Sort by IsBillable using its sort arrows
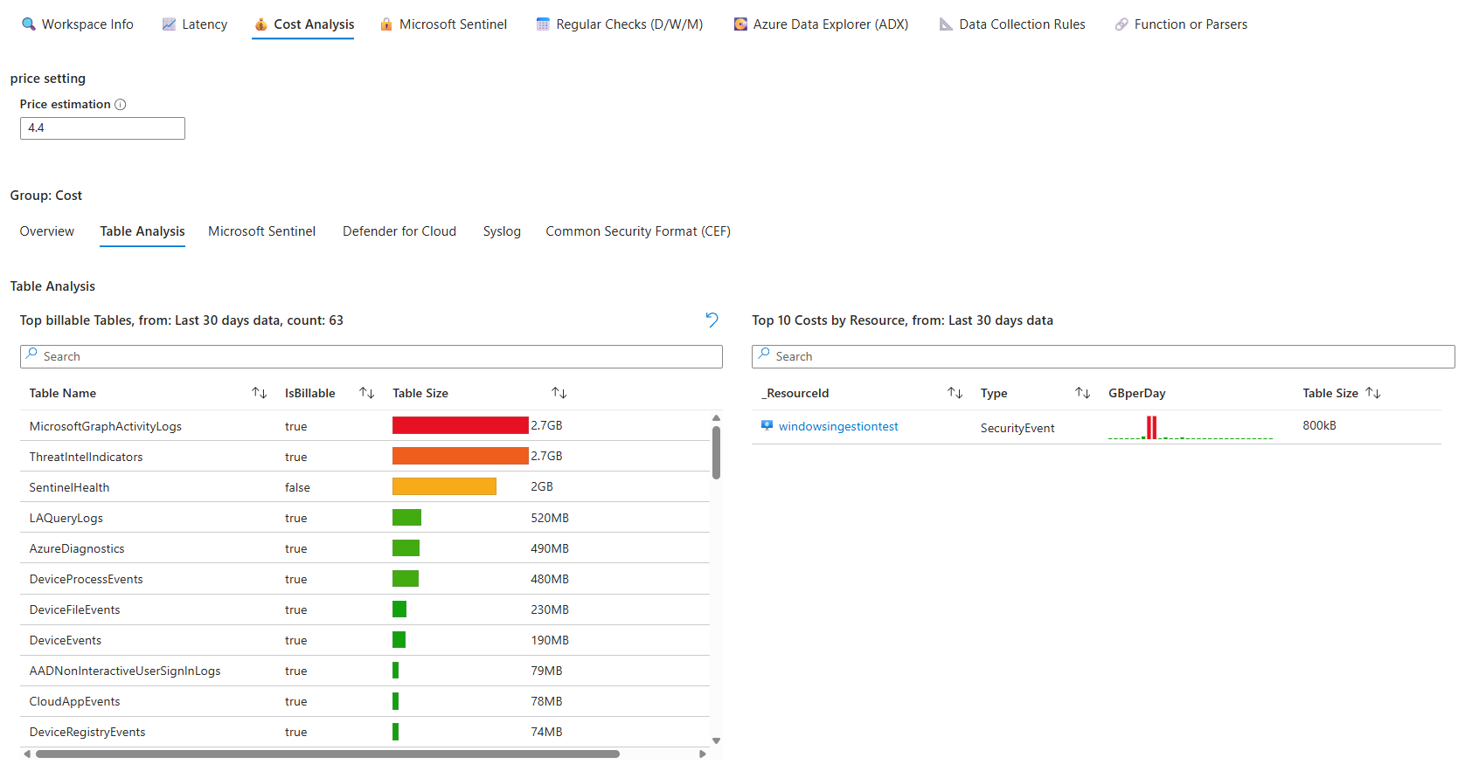The image size is (1479, 778). (x=367, y=394)
